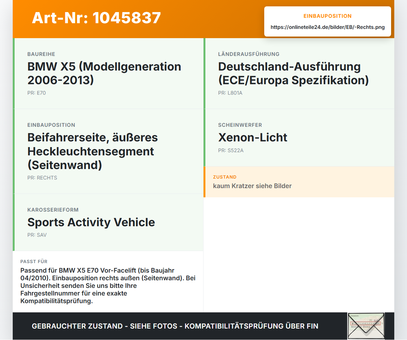Click the Art-Nr: 1045837 heading

96,18
